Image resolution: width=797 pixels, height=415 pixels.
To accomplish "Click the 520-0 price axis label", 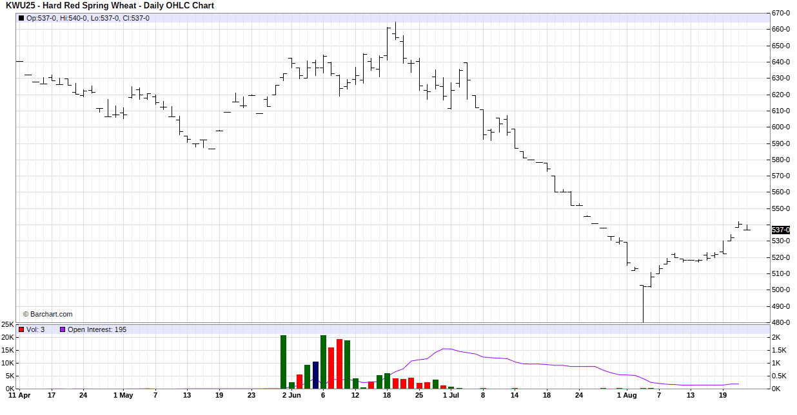I will tap(781, 257).
